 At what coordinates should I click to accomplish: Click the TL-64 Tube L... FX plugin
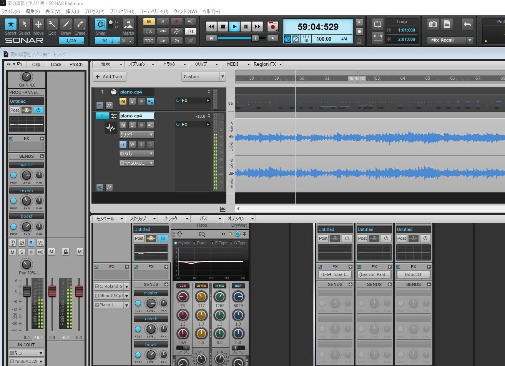pos(335,274)
